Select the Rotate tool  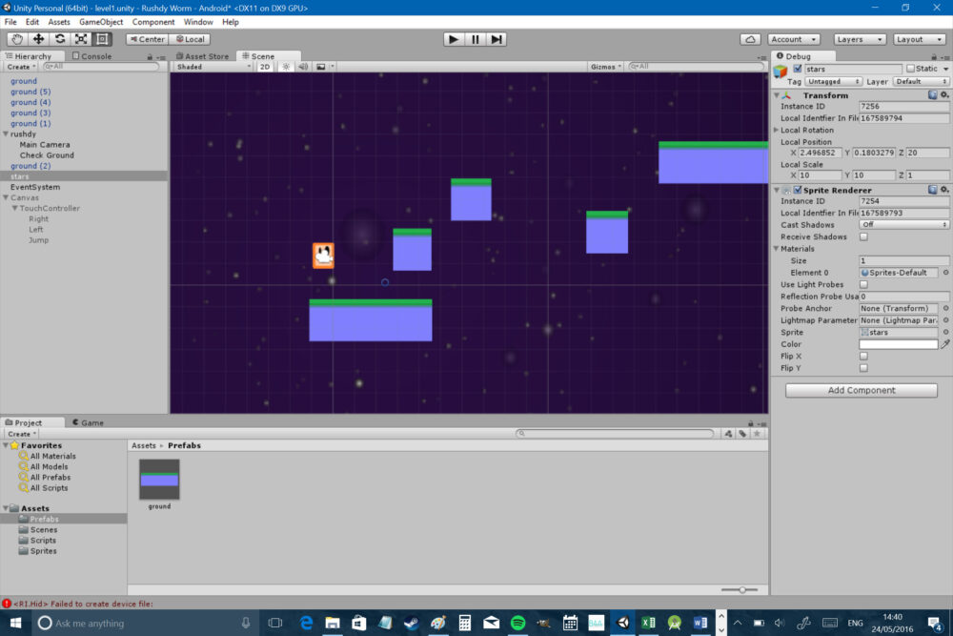(59, 39)
